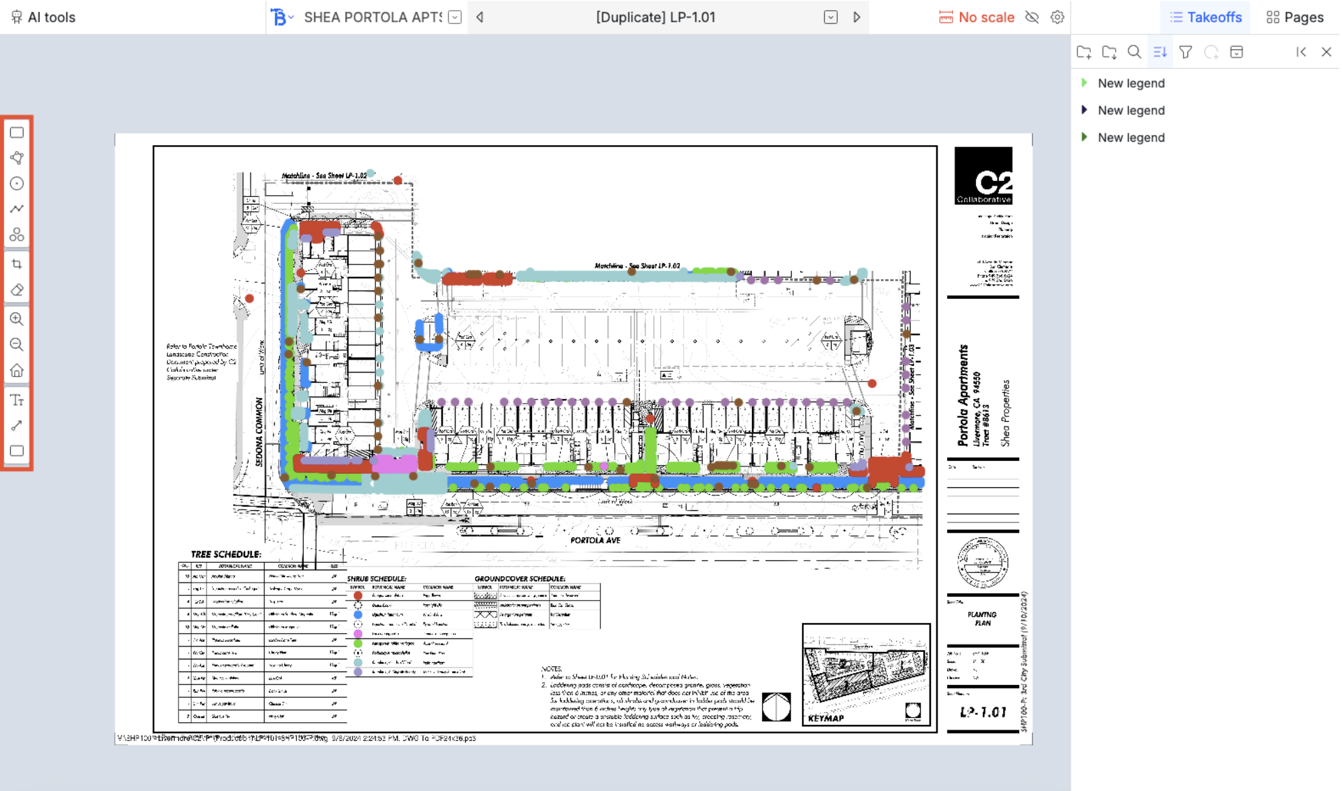The width and height of the screenshot is (1342, 791).
Task: Expand the first New legend item
Action: pos(1084,83)
